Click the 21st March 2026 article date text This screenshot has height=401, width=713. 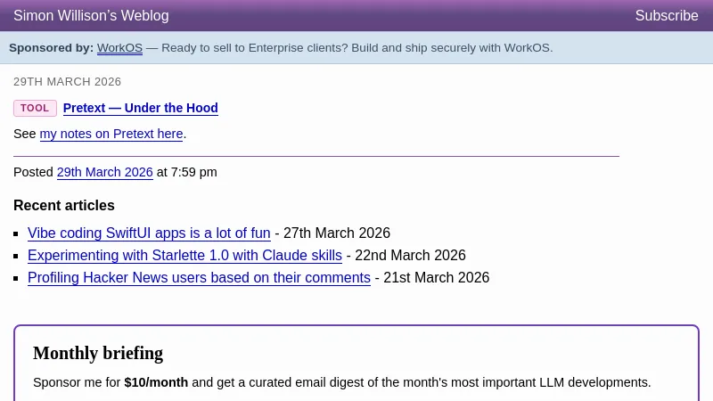436,278
